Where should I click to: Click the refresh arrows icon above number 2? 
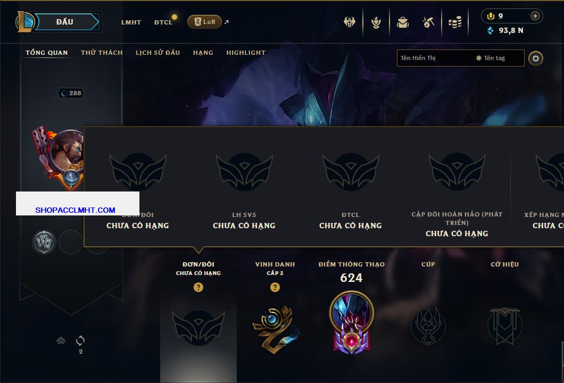[x=80, y=340]
